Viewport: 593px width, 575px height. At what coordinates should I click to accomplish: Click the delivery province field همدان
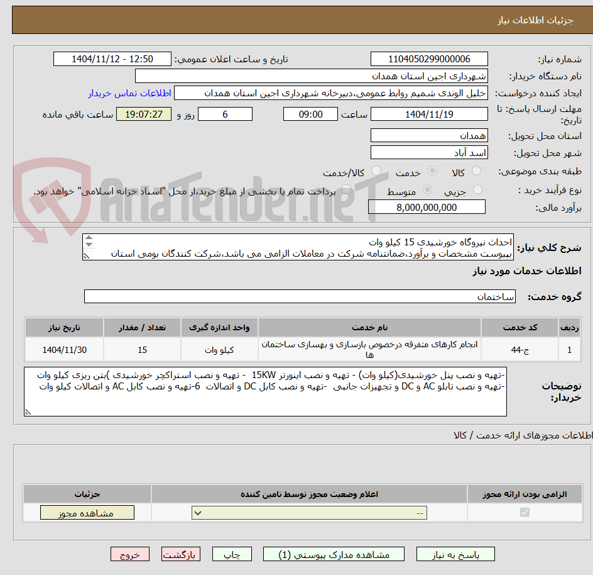[x=429, y=136]
